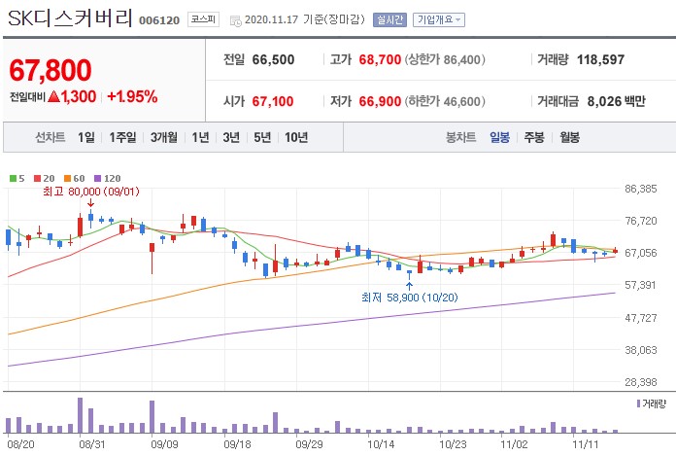Click the stock code 006120
The height and width of the screenshot is (456, 676).
tap(159, 20)
